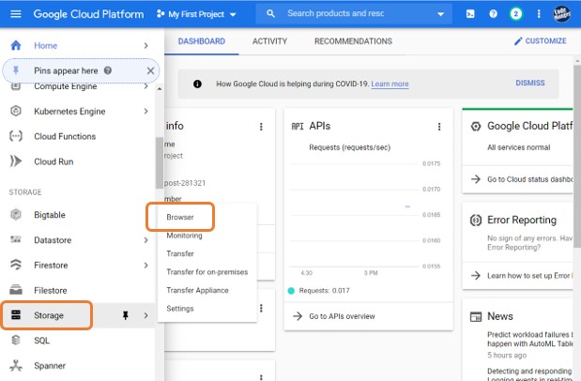
Task: Switch to the Recommendations tab
Action: click(353, 41)
